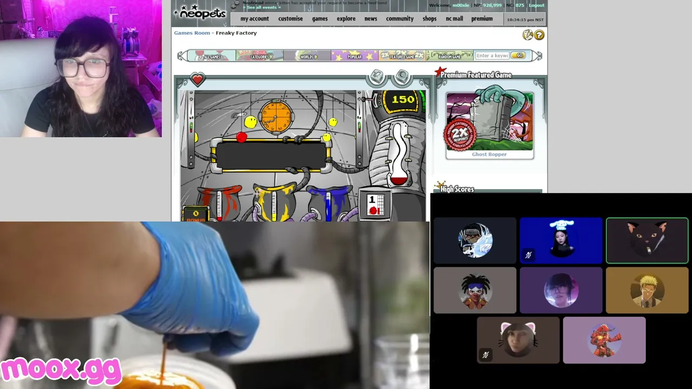Click the level 1 indicator panel

375,205
